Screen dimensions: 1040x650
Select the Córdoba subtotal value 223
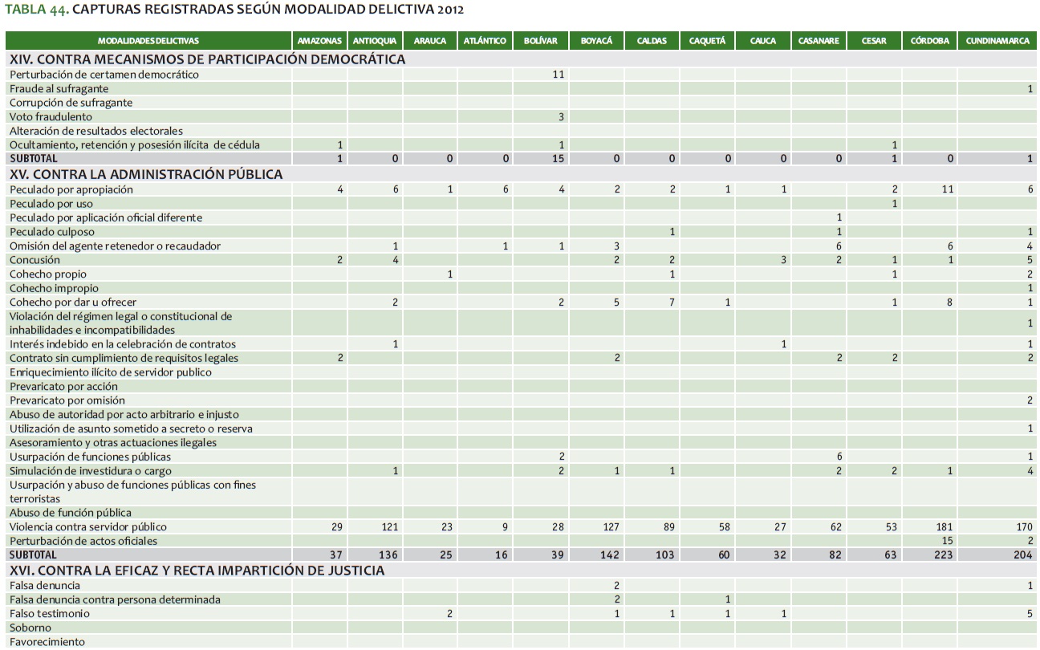(945, 555)
